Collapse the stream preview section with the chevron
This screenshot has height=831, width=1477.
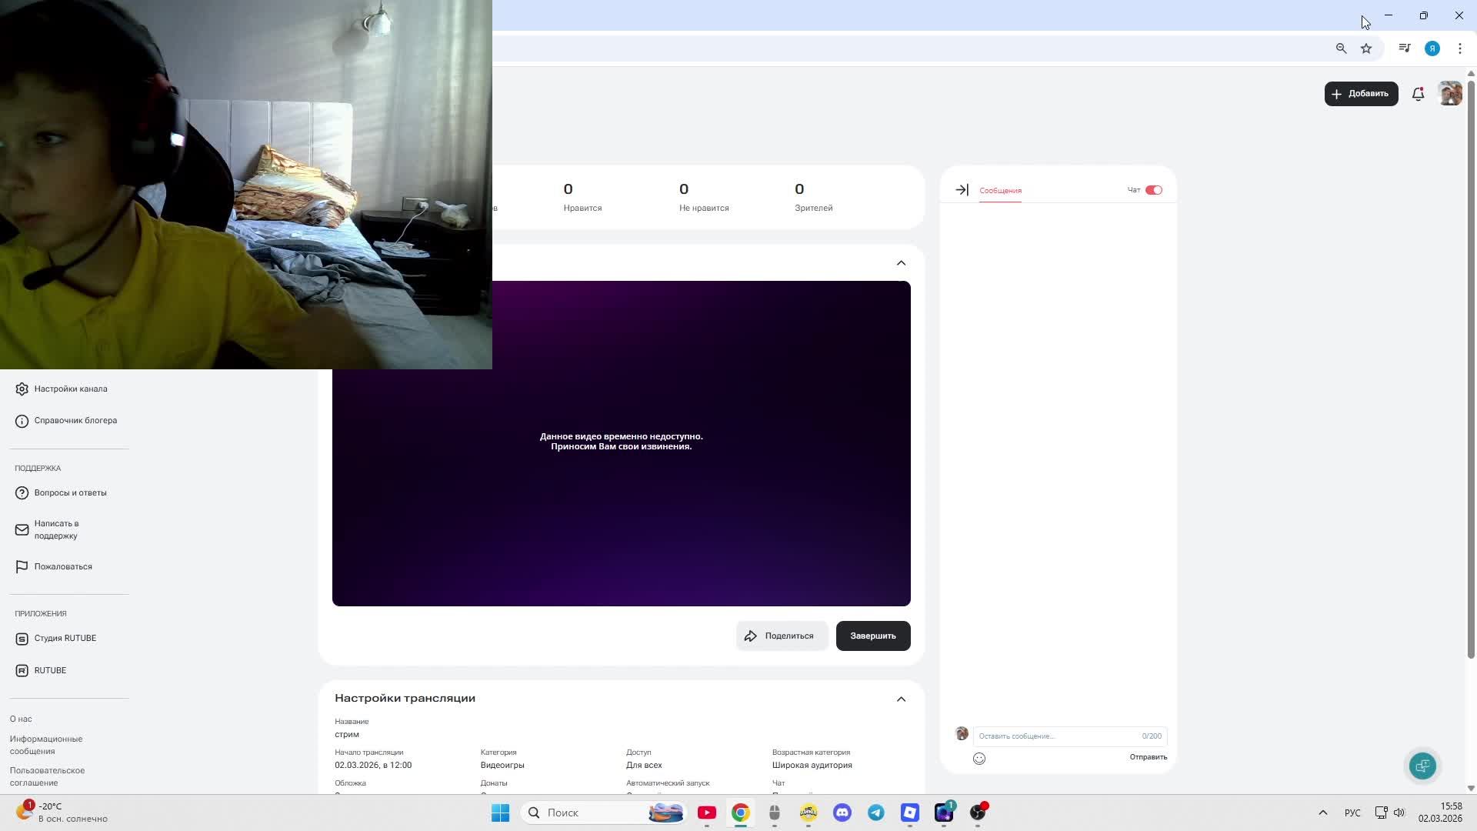tap(901, 263)
